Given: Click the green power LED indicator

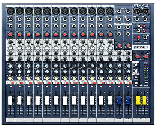Looking at the screenshot, I should pos(141,84).
